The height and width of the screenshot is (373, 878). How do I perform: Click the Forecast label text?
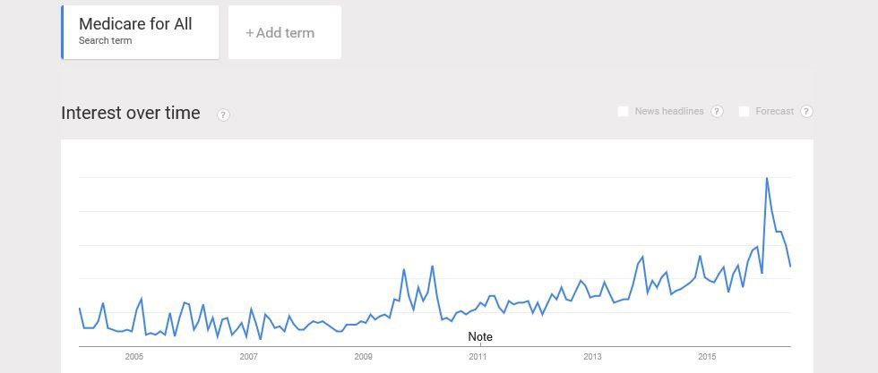tap(774, 112)
